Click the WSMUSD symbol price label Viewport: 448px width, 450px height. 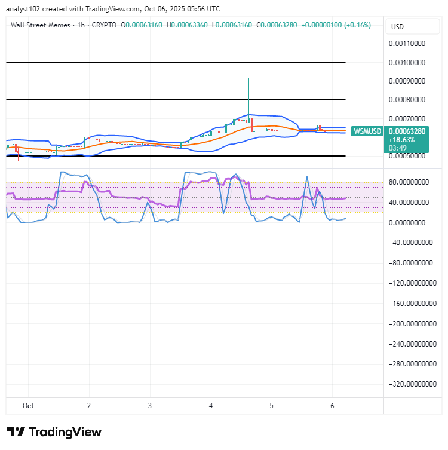pyautogui.click(x=367, y=131)
